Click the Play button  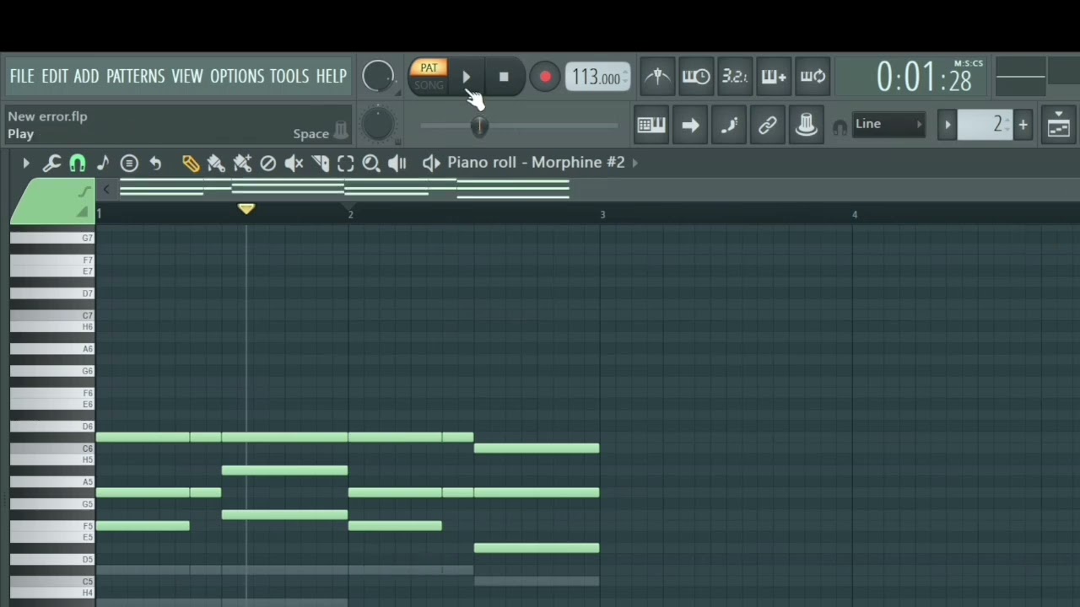pos(467,78)
